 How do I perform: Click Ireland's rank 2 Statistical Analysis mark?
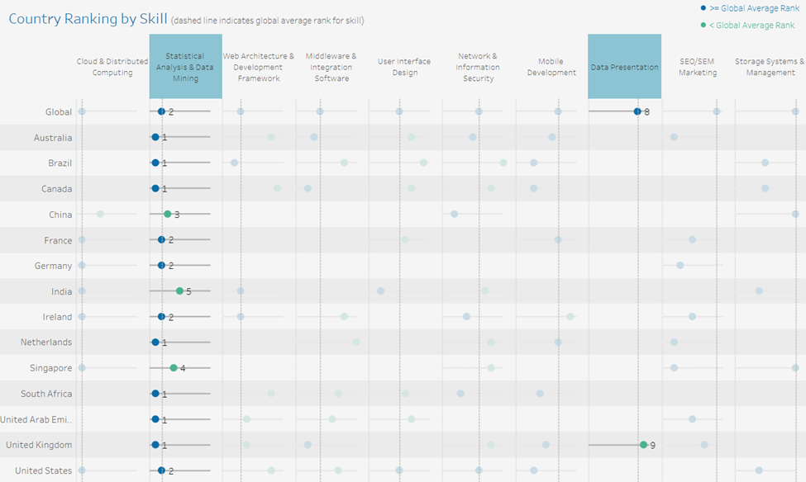click(160, 316)
